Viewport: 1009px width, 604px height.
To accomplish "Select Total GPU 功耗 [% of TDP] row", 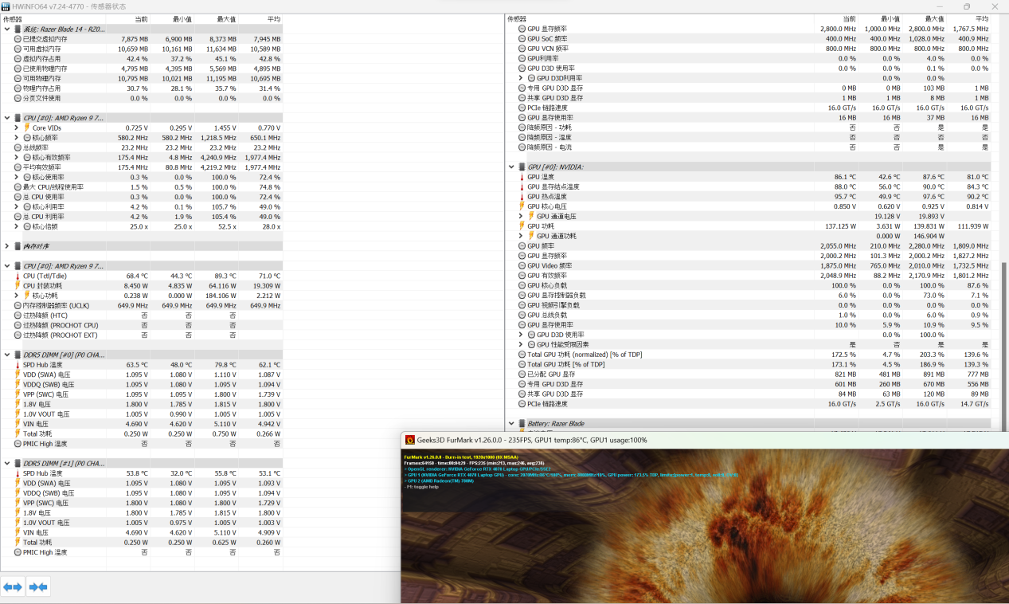I will click(x=749, y=365).
